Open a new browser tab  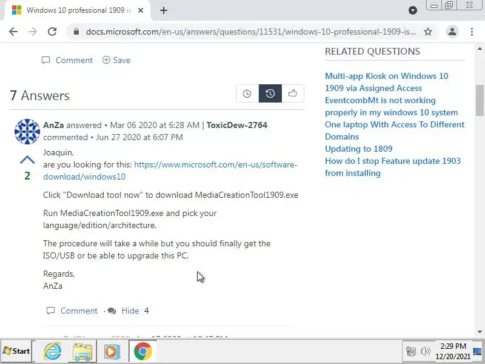point(164,10)
